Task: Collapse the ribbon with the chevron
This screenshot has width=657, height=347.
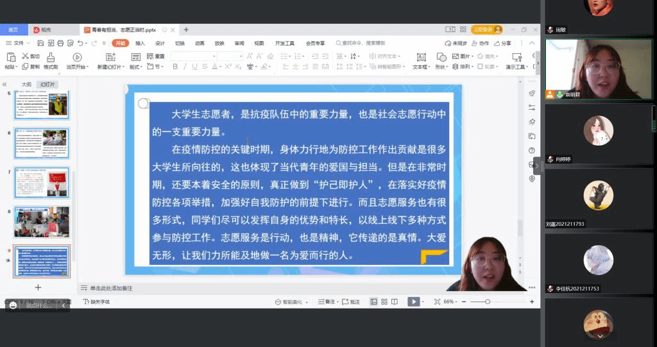Action: (532, 43)
